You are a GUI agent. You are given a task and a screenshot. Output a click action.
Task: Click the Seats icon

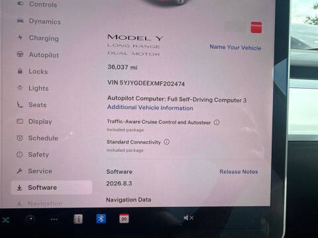pyautogui.click(x=20, y=104)
